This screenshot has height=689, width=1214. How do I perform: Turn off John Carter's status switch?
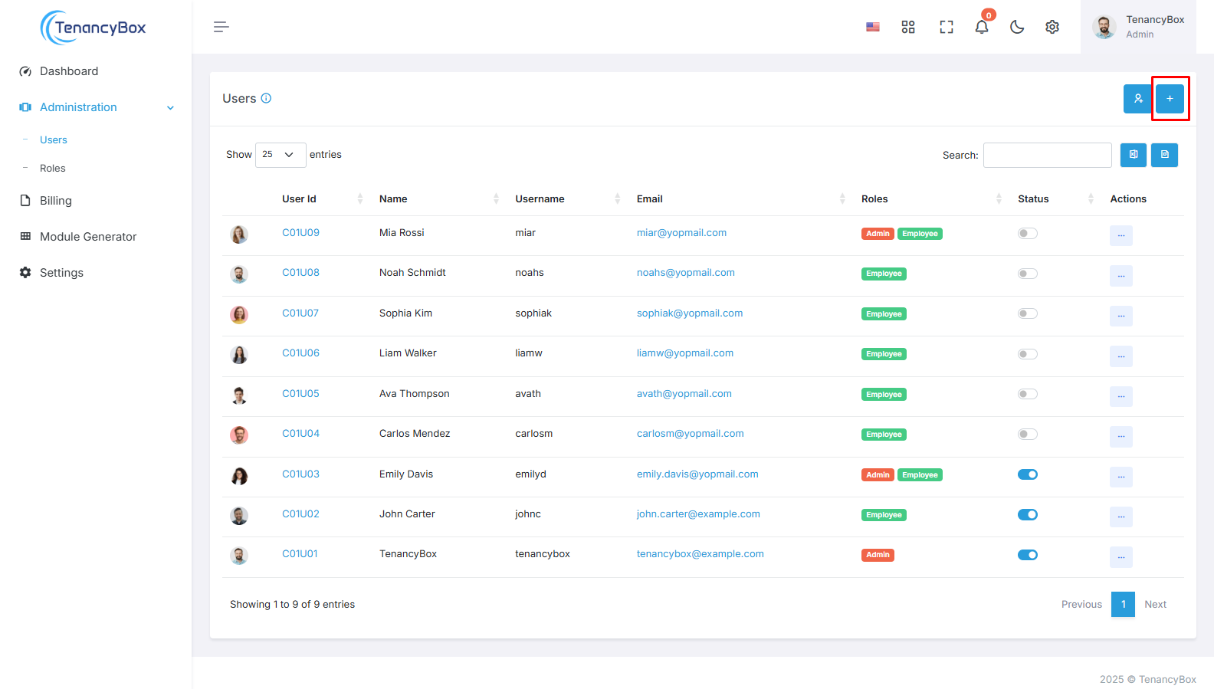click(1027, 515)
